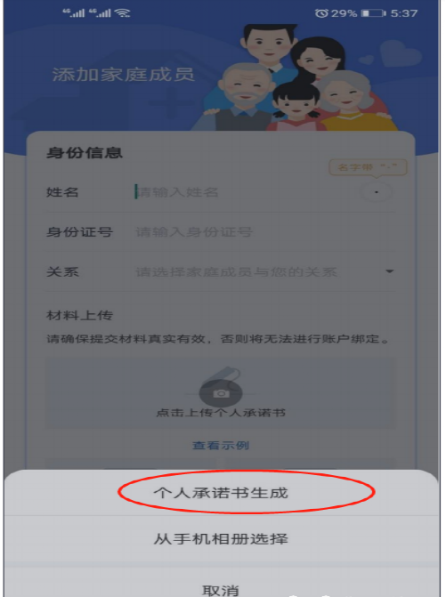Choose 从手机相册选择 option

tap(221, 539)
